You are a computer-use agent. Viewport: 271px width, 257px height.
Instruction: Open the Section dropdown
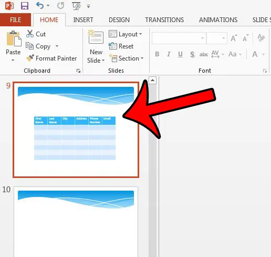(x=126, y=58)
